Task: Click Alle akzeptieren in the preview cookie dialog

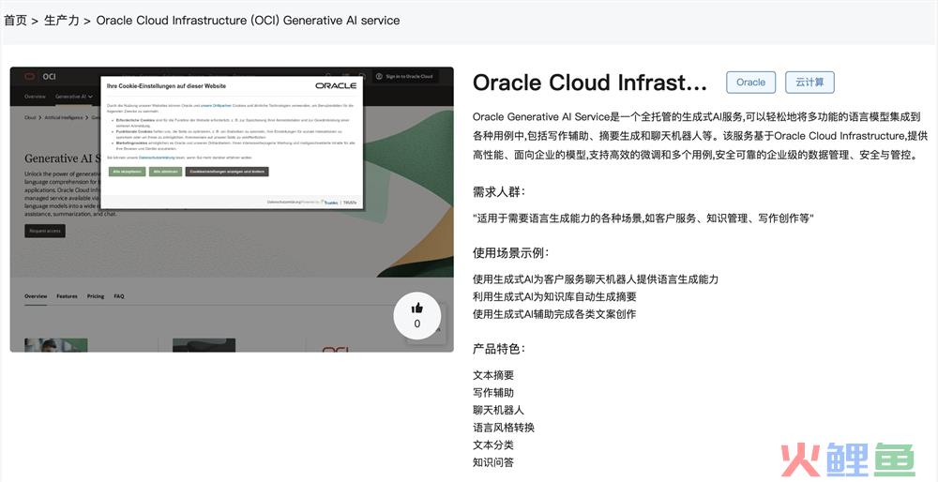Action: pos(127,172)
